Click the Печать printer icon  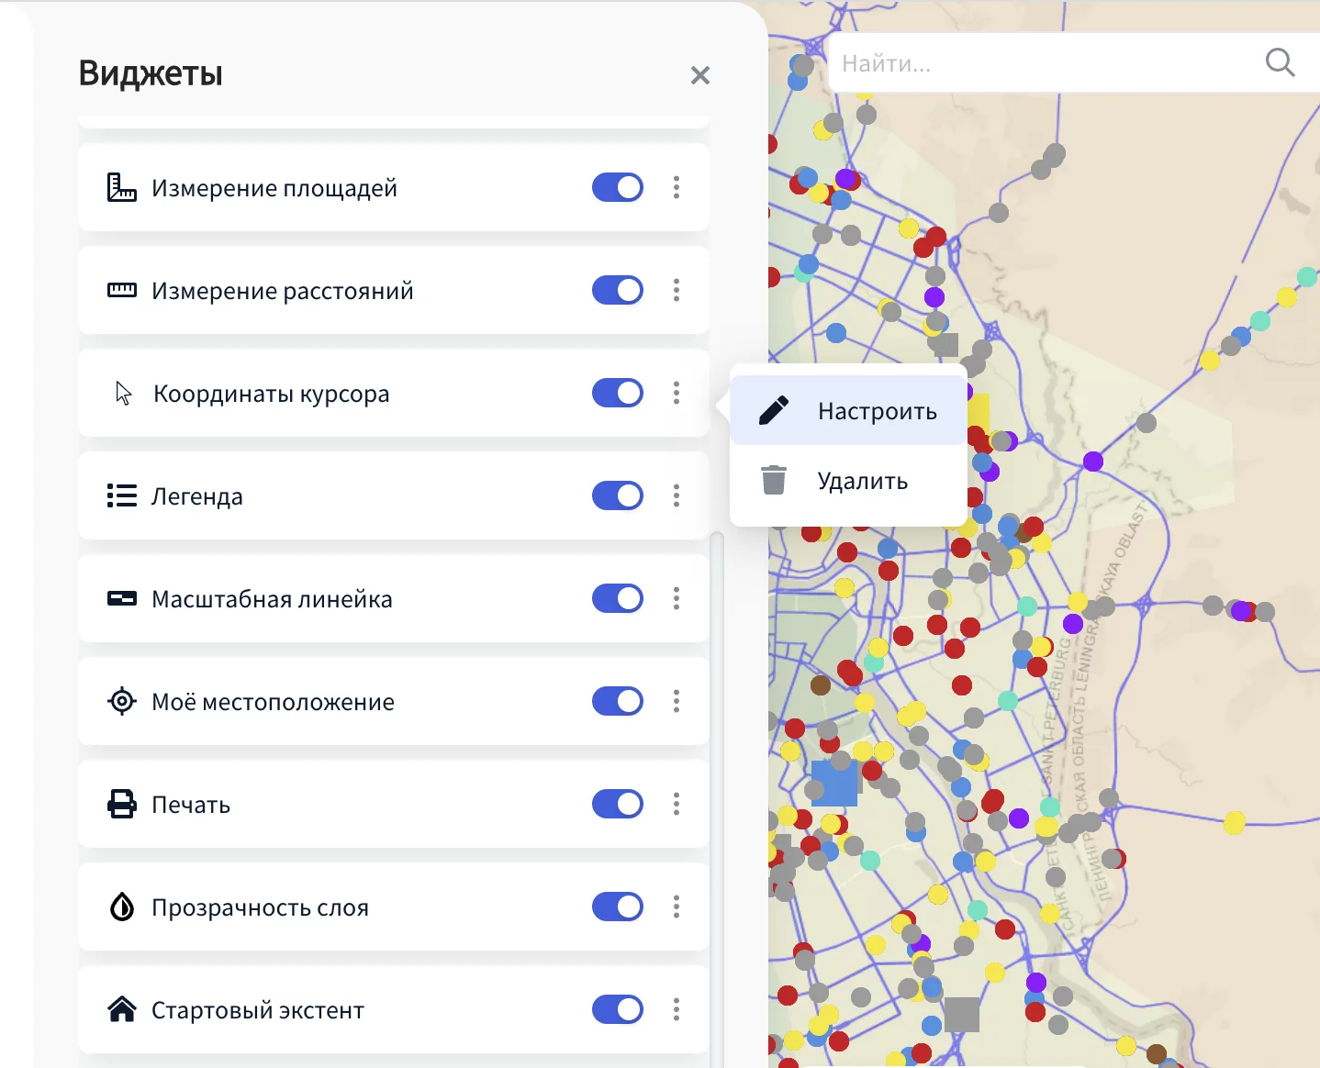121,805
